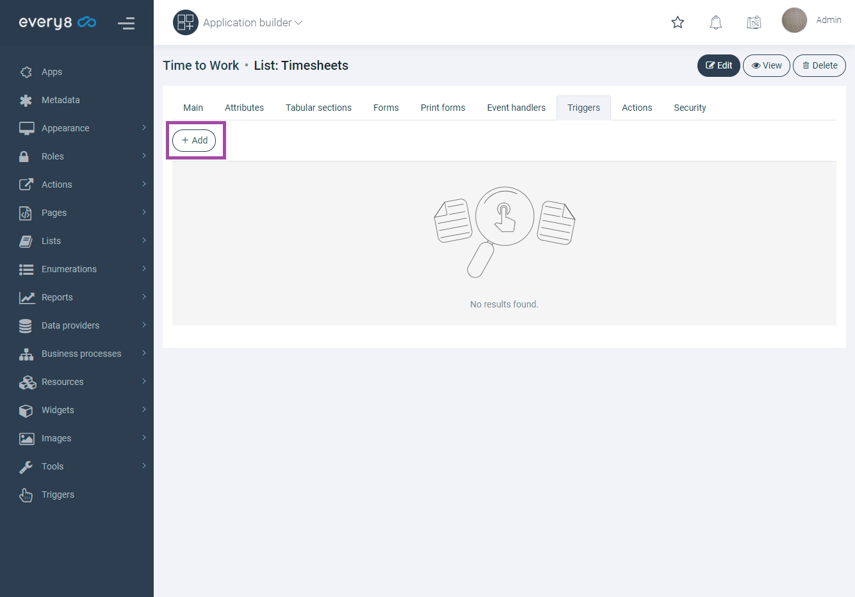Switch to View mode
The height and width of the screenshot is (597, 855).
click(766, 65)
